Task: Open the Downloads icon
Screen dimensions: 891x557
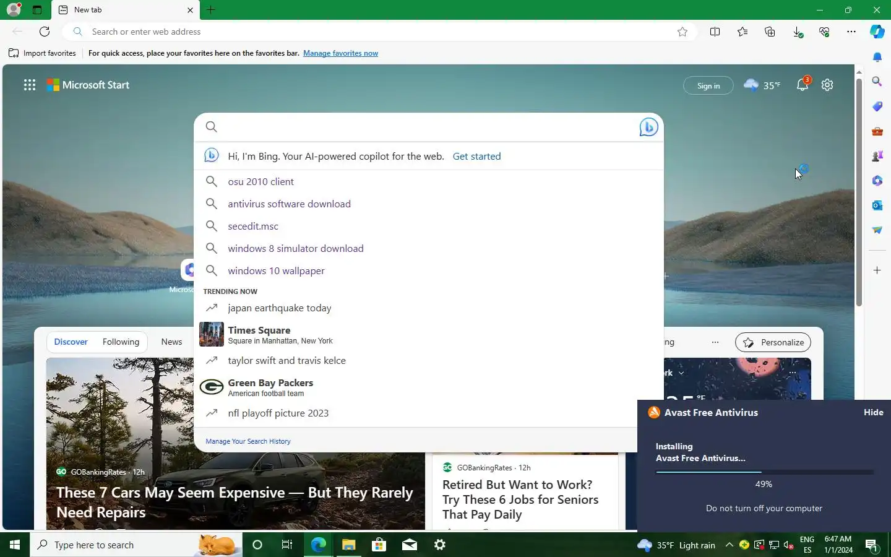Action: click(x=798, y=32)
